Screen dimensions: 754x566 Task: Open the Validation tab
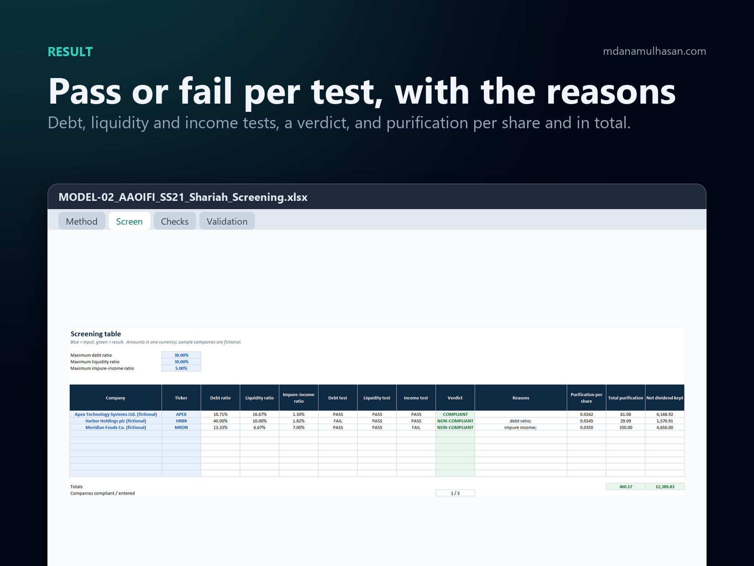(227, 221)
